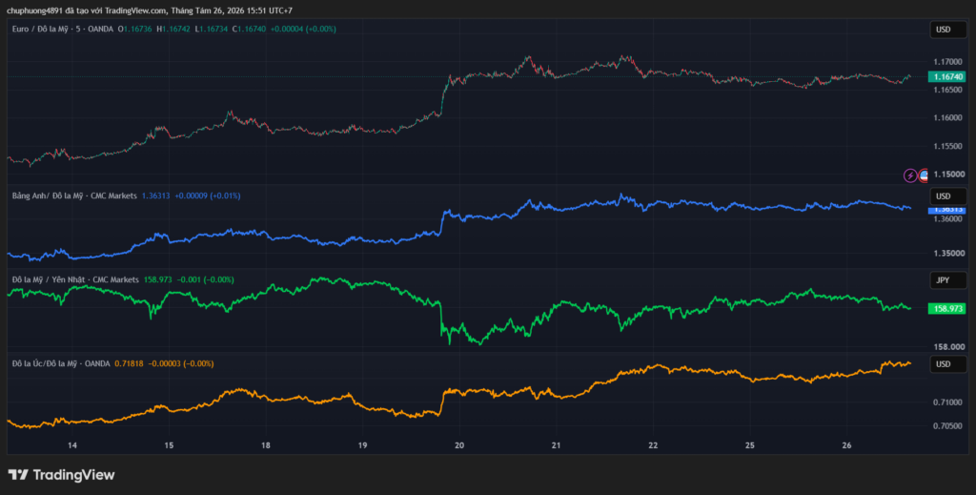976x495 pixels.
Task: Click date 20 on the time axis
Action: point(459,445)
